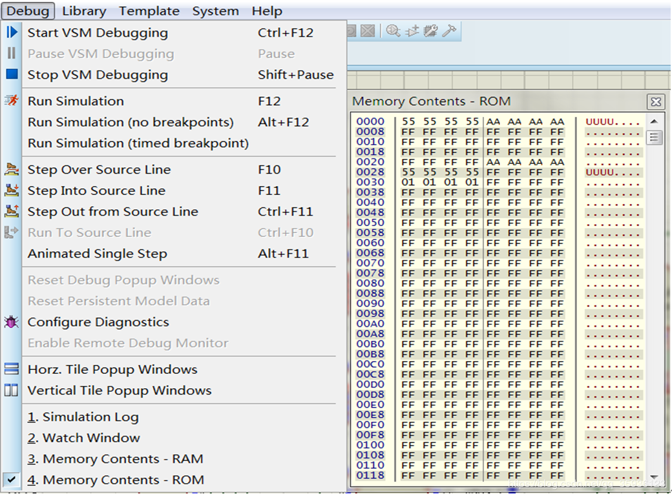The image size is (672, 496).
Task: Open the Library menu
Action: [84, 11]
